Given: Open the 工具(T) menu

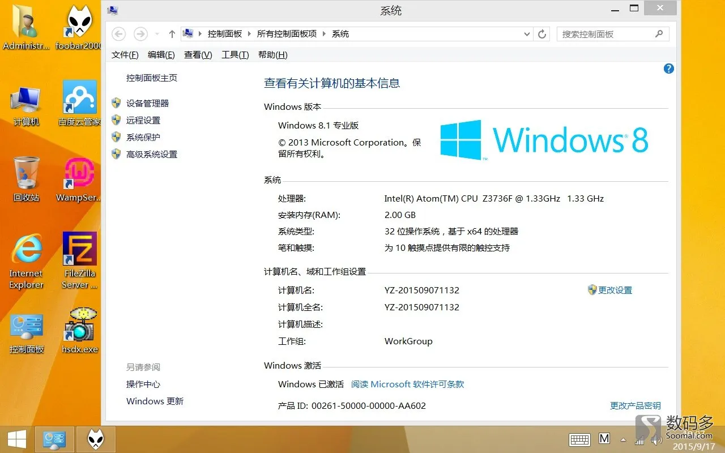Looking at the screenshot, I should tap(235, 55).
